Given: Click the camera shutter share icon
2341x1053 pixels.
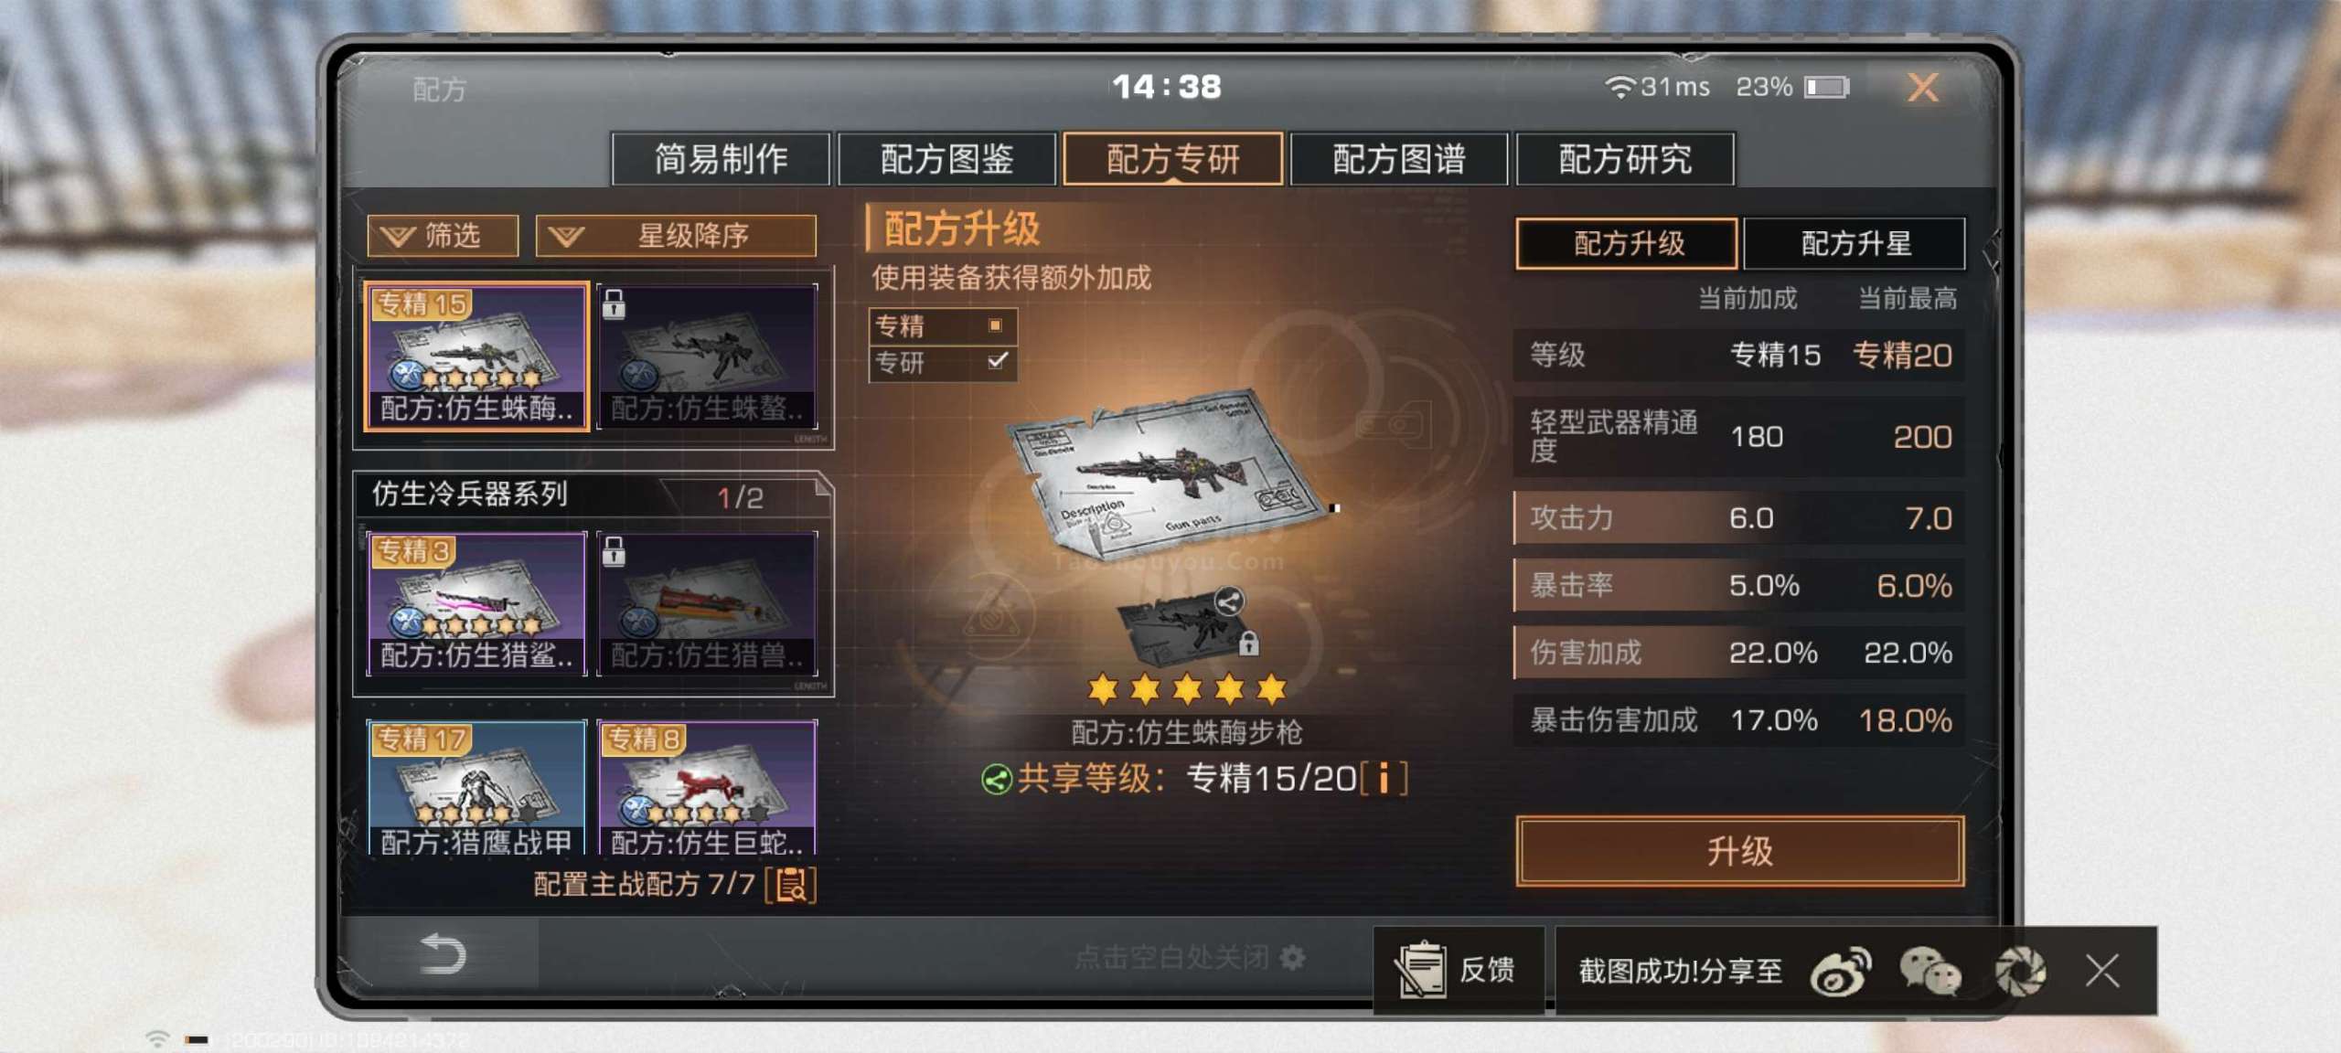Looking at the screenshot, I should point(2020,970).
